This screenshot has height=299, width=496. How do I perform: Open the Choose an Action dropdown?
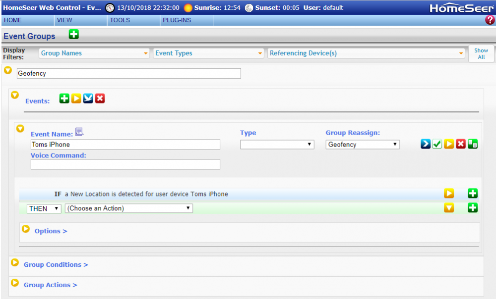click(128, 208)
